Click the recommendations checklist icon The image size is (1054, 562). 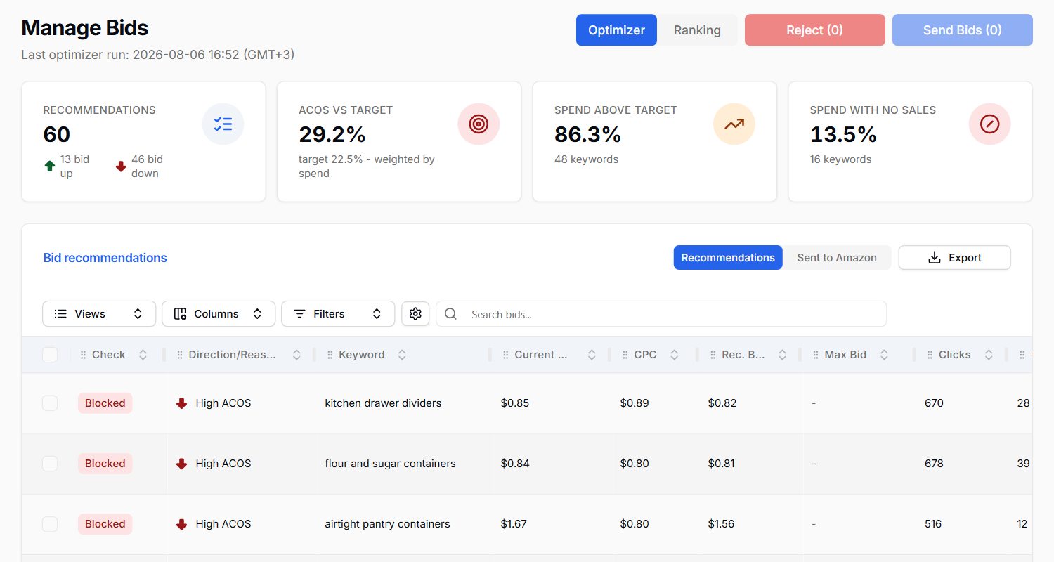pos(223,124)
